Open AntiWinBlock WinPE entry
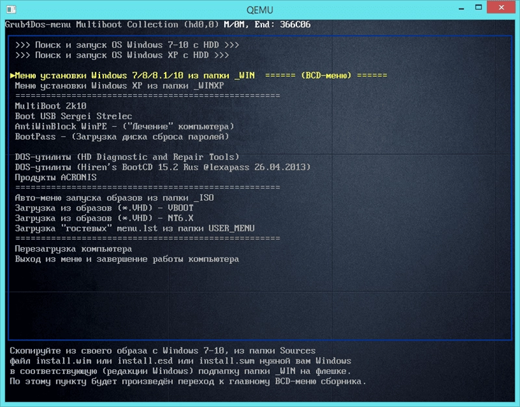Viewport: 520px width, 407px height. 124,126
